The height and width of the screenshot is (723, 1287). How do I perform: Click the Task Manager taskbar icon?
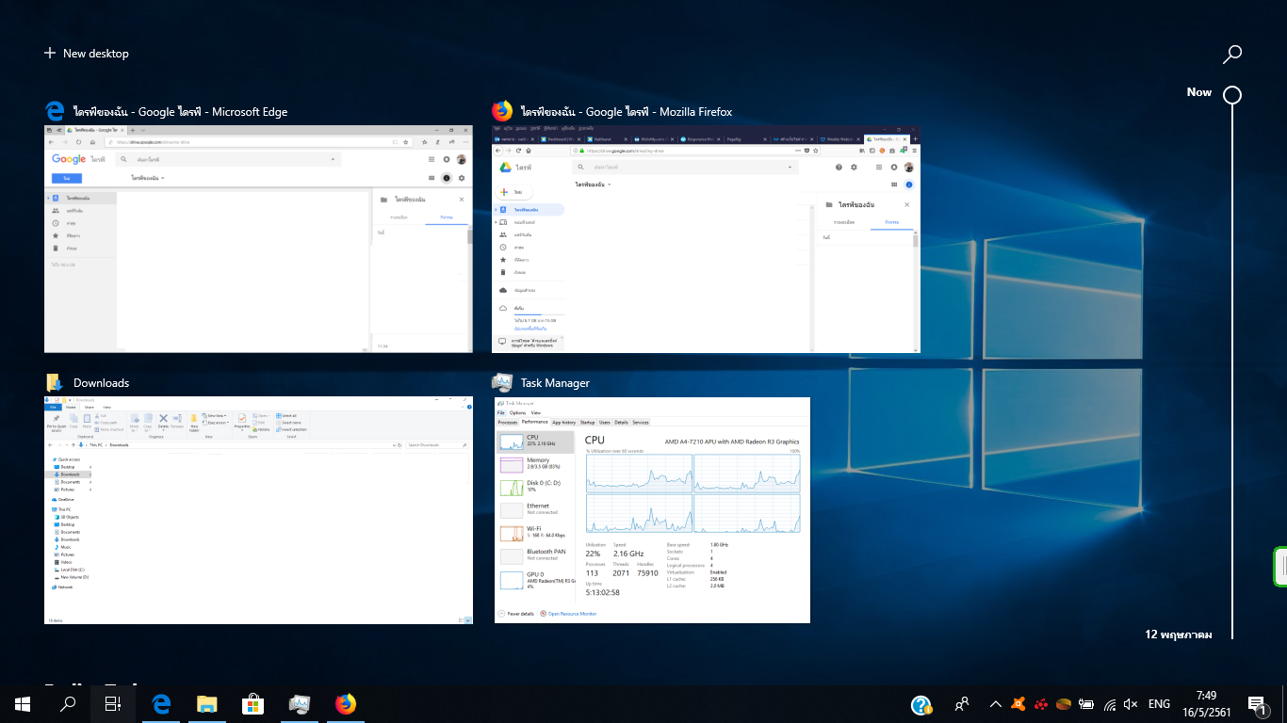[300, 704]
